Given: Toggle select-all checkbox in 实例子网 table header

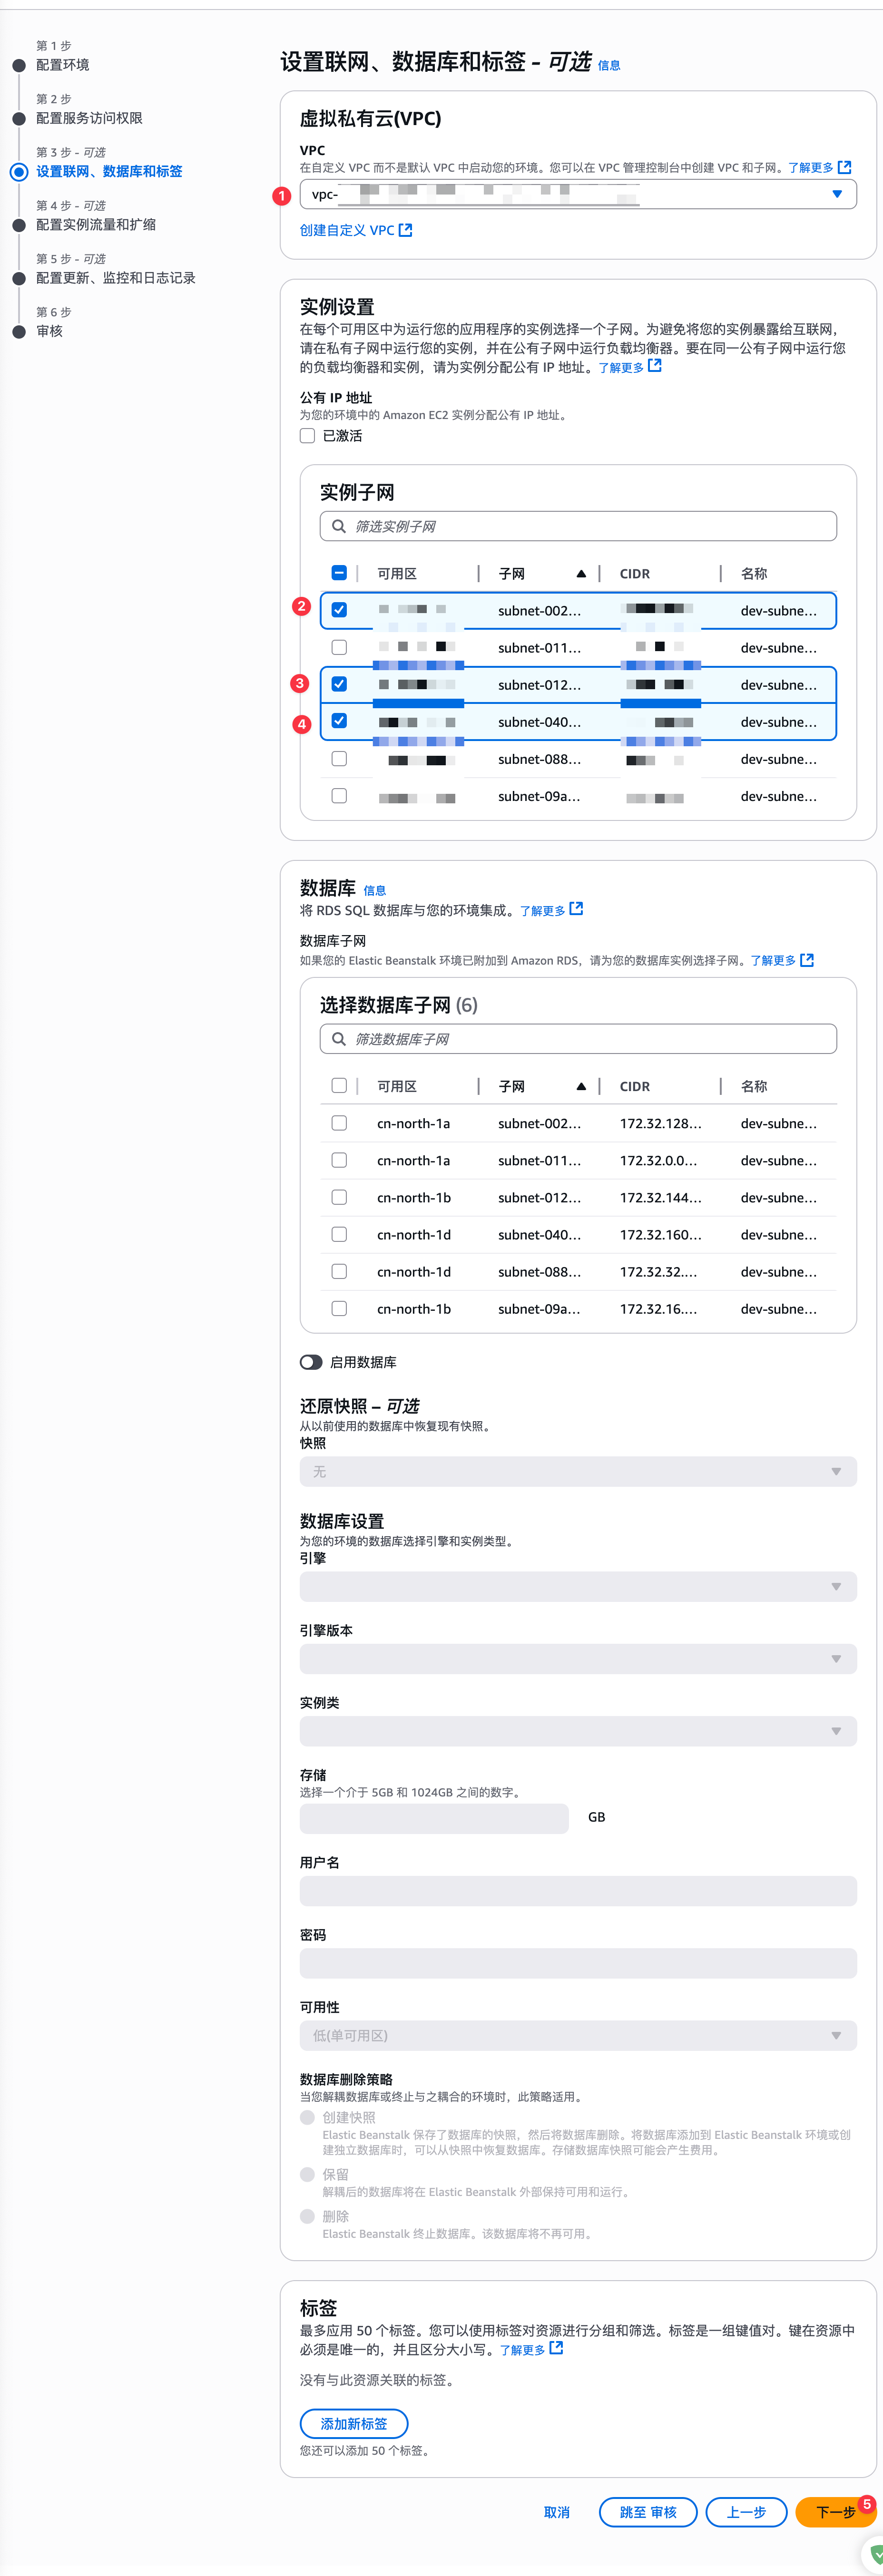Looking at the screenshot, I should click(x=339, y=573).
